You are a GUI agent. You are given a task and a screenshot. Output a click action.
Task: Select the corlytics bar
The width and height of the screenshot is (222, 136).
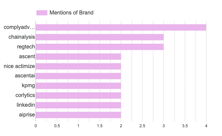pyautogui.click(x=78, y=96)
